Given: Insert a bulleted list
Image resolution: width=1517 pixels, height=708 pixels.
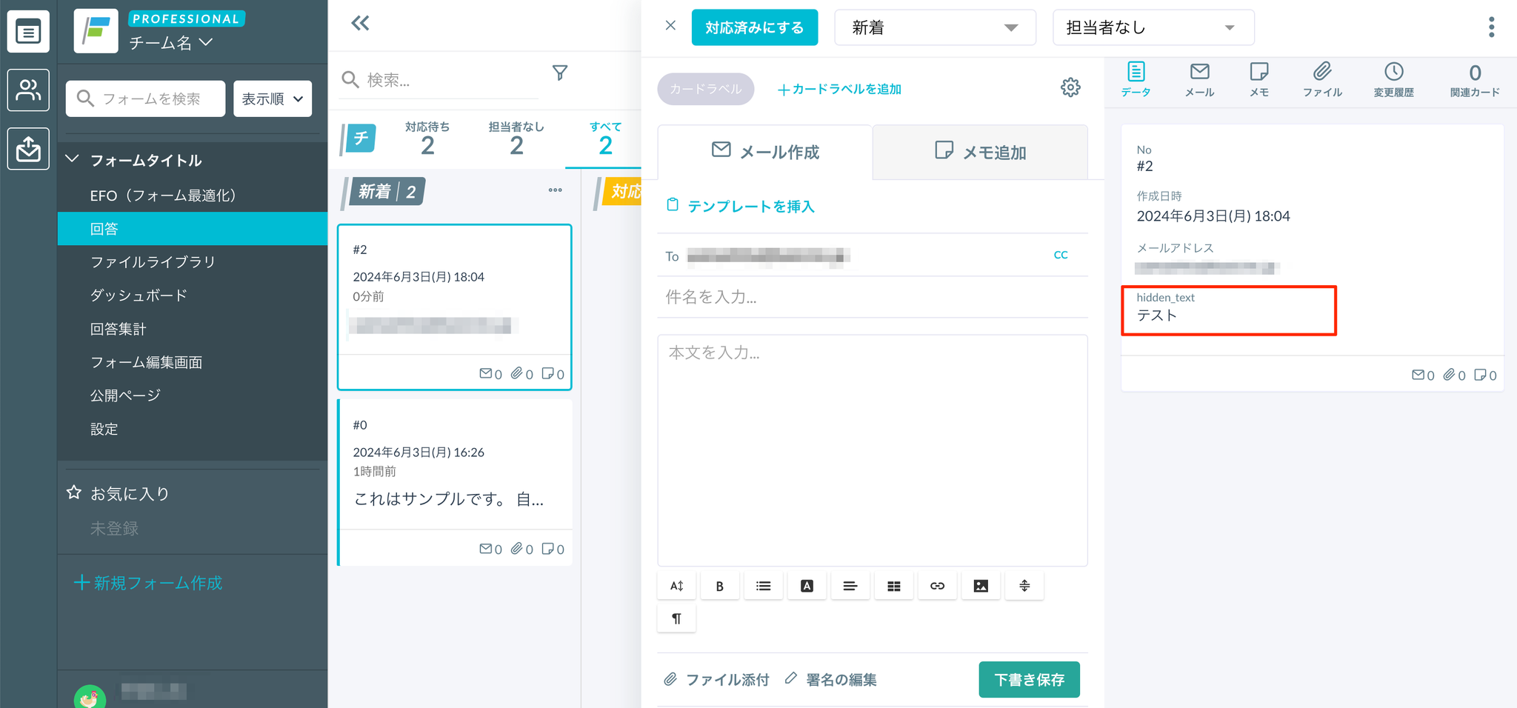Looking at the screenshot, I should point(764,586).
